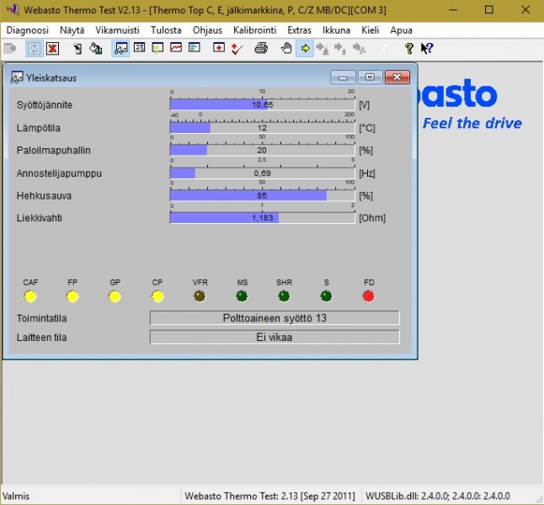Open the Kalibrointi menu

[x=255, y=29]
